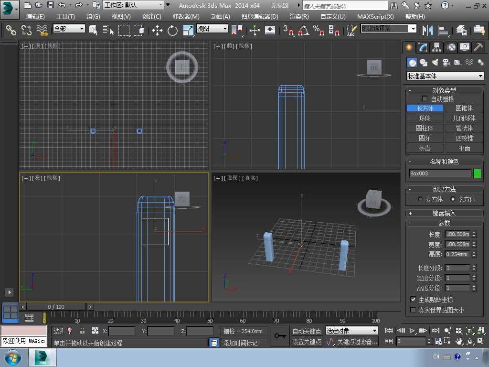Open the Hierarchy panel tab
Viewport: 489px width, 367px height.
(x=436, y=47)
